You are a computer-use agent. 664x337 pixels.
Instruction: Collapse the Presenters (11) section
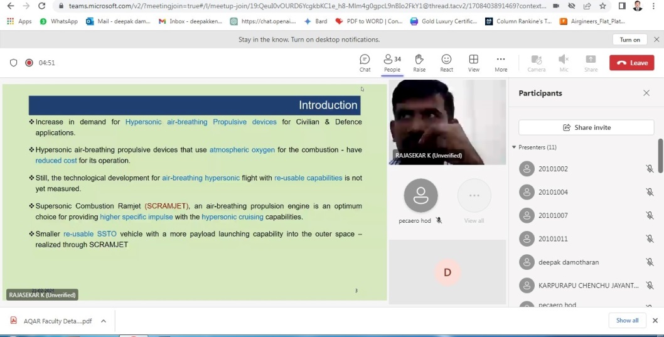point(514,147)
